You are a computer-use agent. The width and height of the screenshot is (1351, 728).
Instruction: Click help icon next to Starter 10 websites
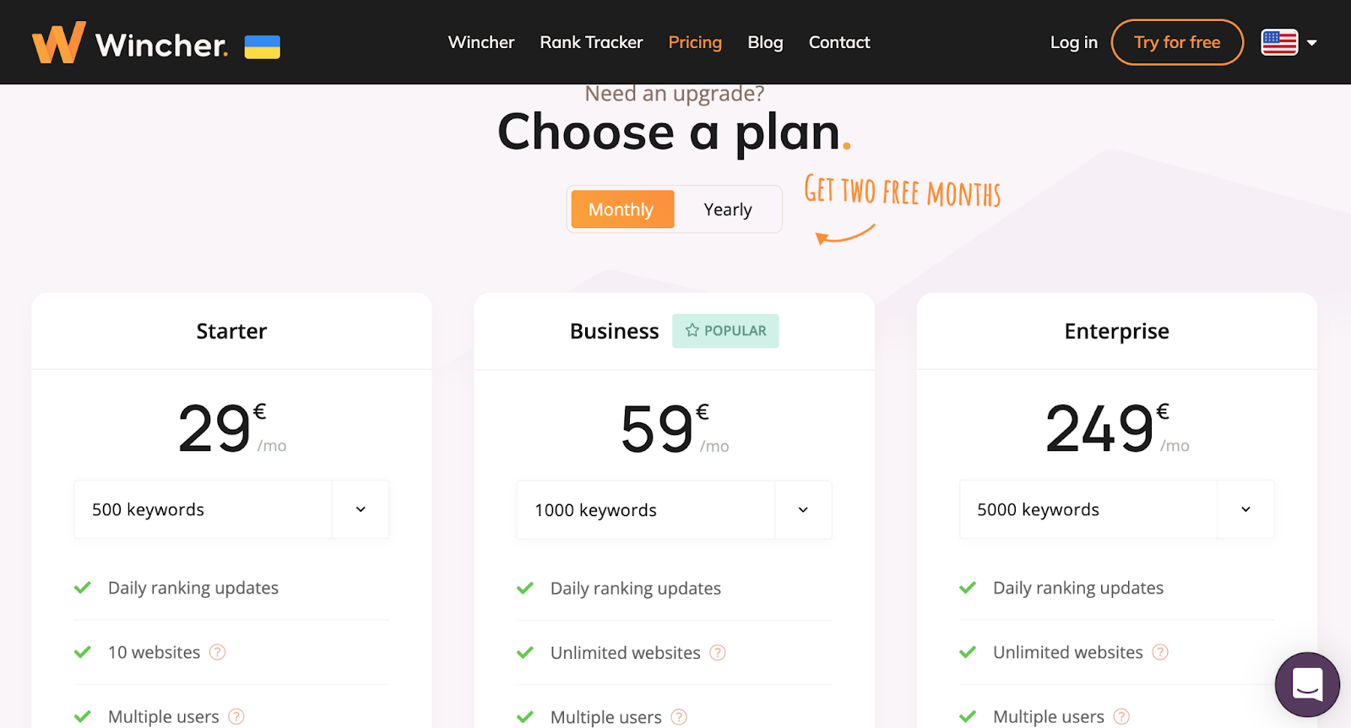(218, 652)
